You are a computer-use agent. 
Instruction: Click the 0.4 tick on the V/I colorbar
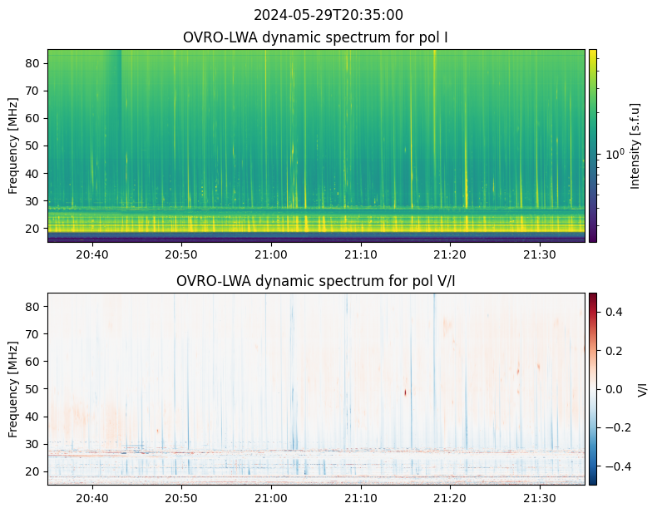pyautogui.click(x=612, y=311)
